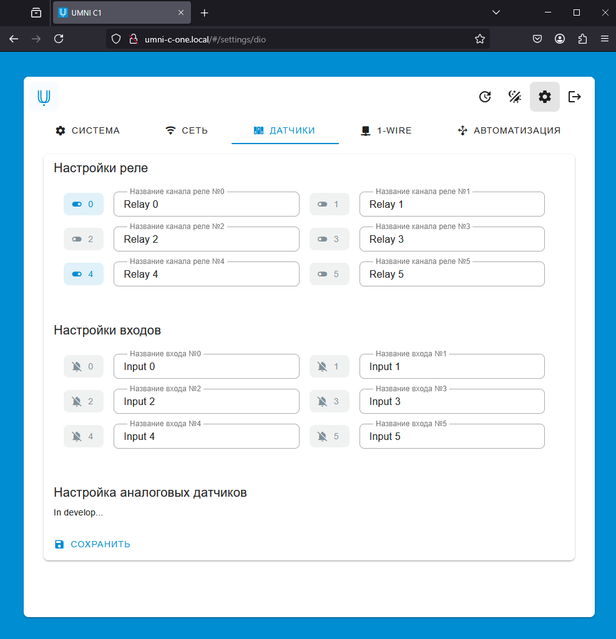The height and width of the screenshot is (639, 616).
Task: Open the 1-Wire tab
Action: 386,130
